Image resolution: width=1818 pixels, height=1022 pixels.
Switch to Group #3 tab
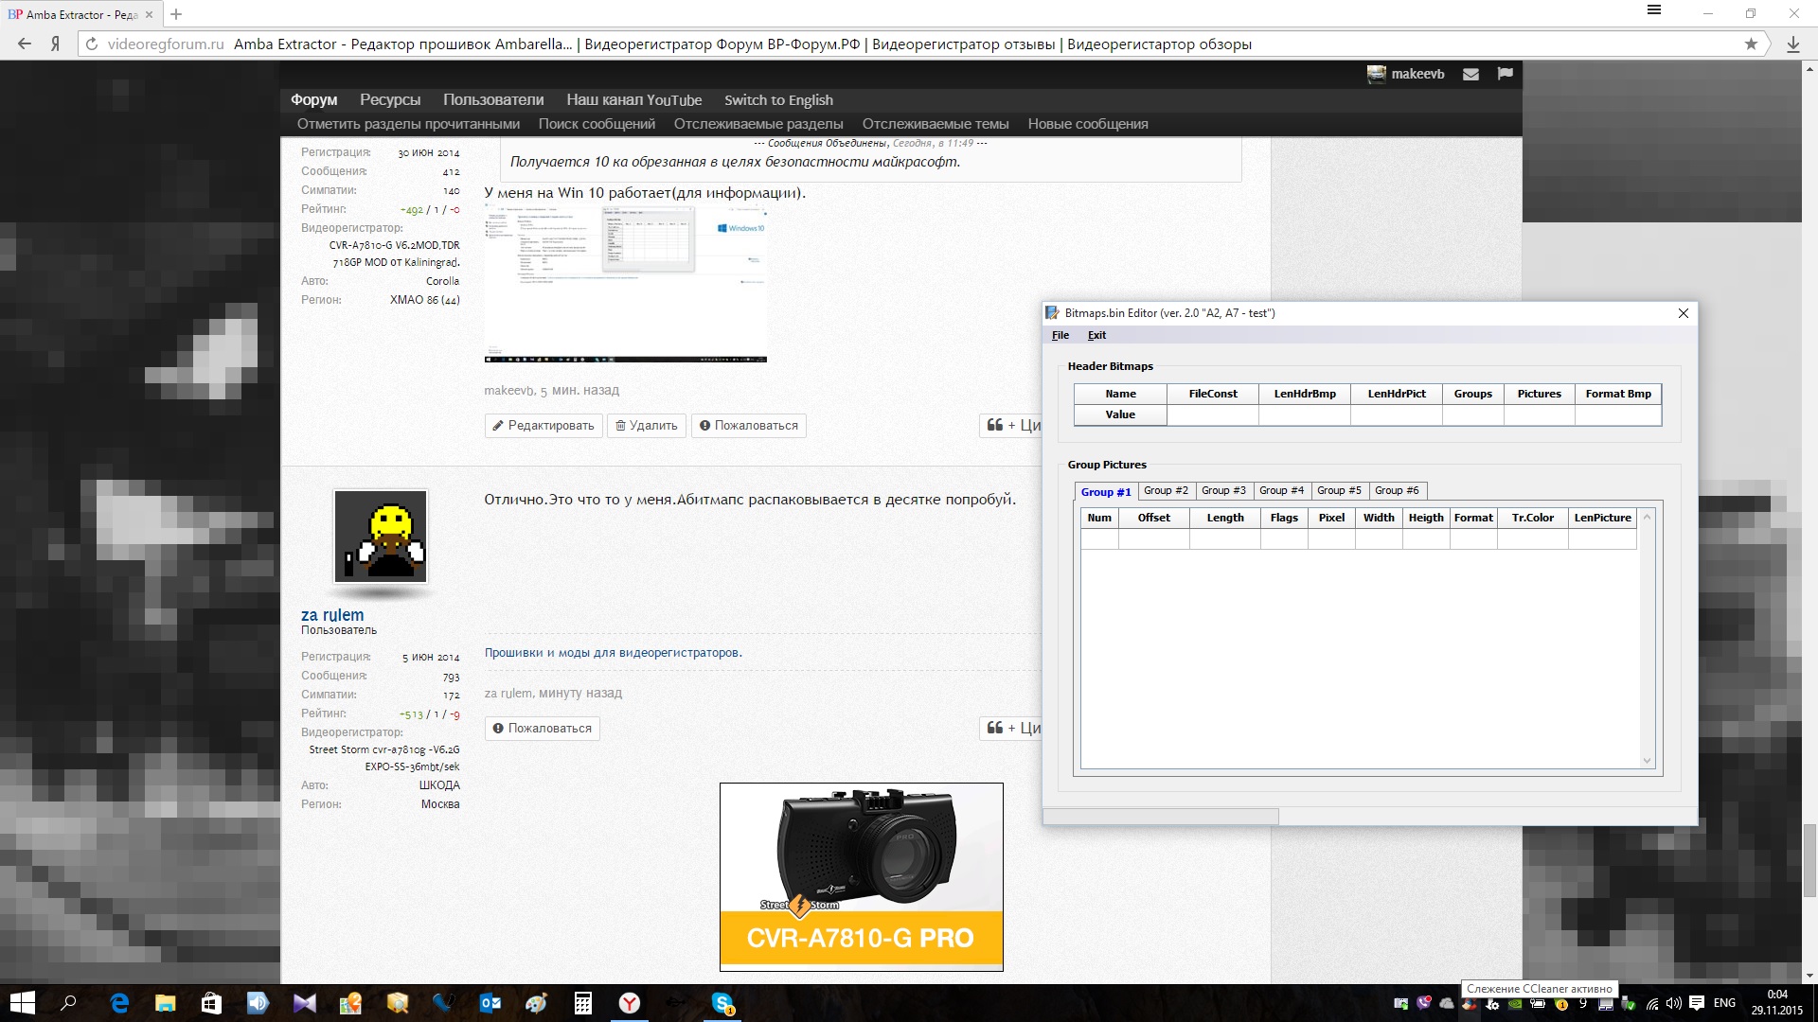point(1223,490)
